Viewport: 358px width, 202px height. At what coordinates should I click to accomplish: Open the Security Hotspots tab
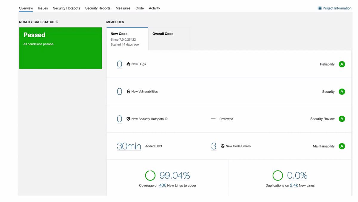point(67,8)
